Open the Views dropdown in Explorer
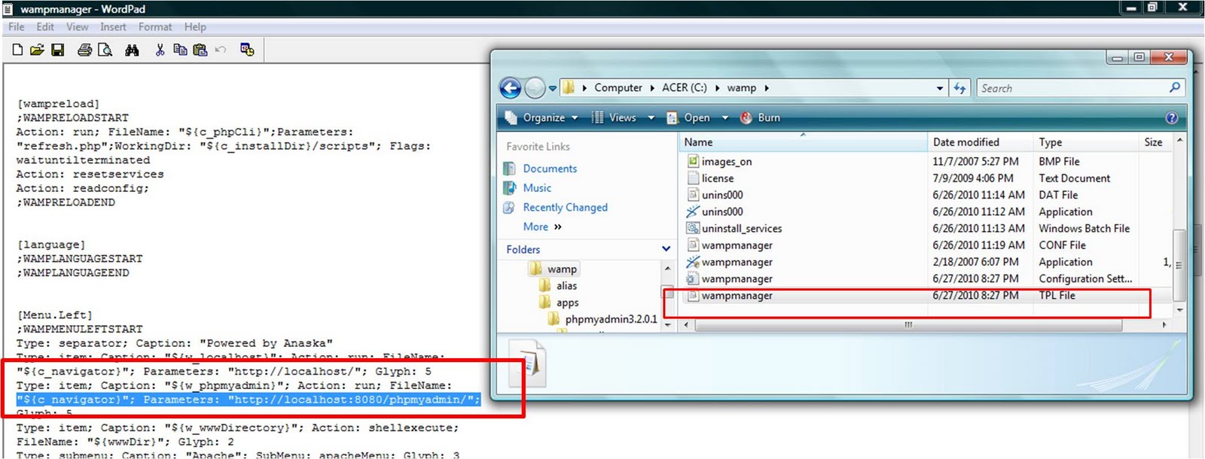1205x459 pixels. coord(624,118)
